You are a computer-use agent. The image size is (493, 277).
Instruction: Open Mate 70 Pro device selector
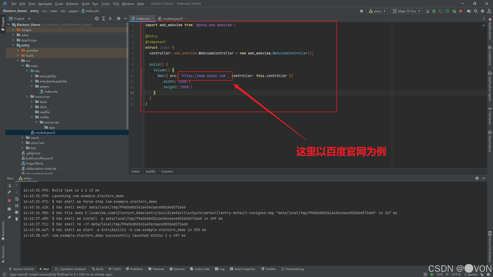pos(406,11)
